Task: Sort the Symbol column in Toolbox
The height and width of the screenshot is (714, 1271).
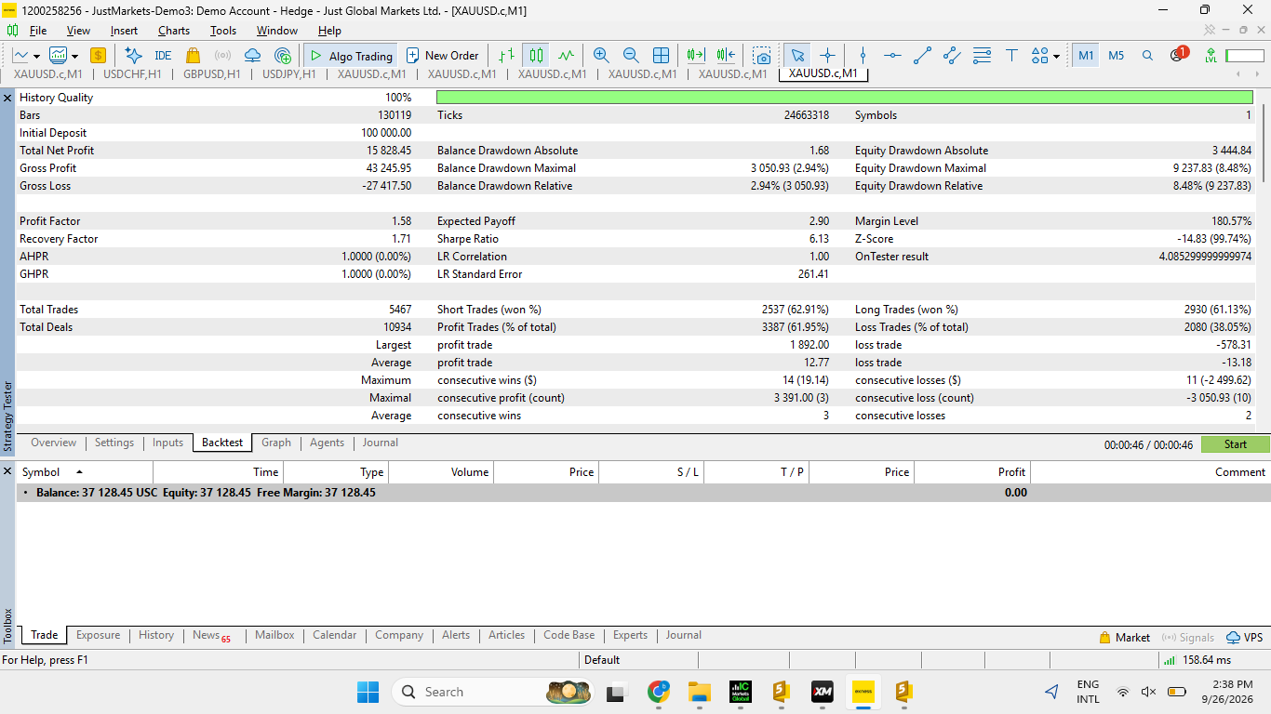Action: pos(83,472)
